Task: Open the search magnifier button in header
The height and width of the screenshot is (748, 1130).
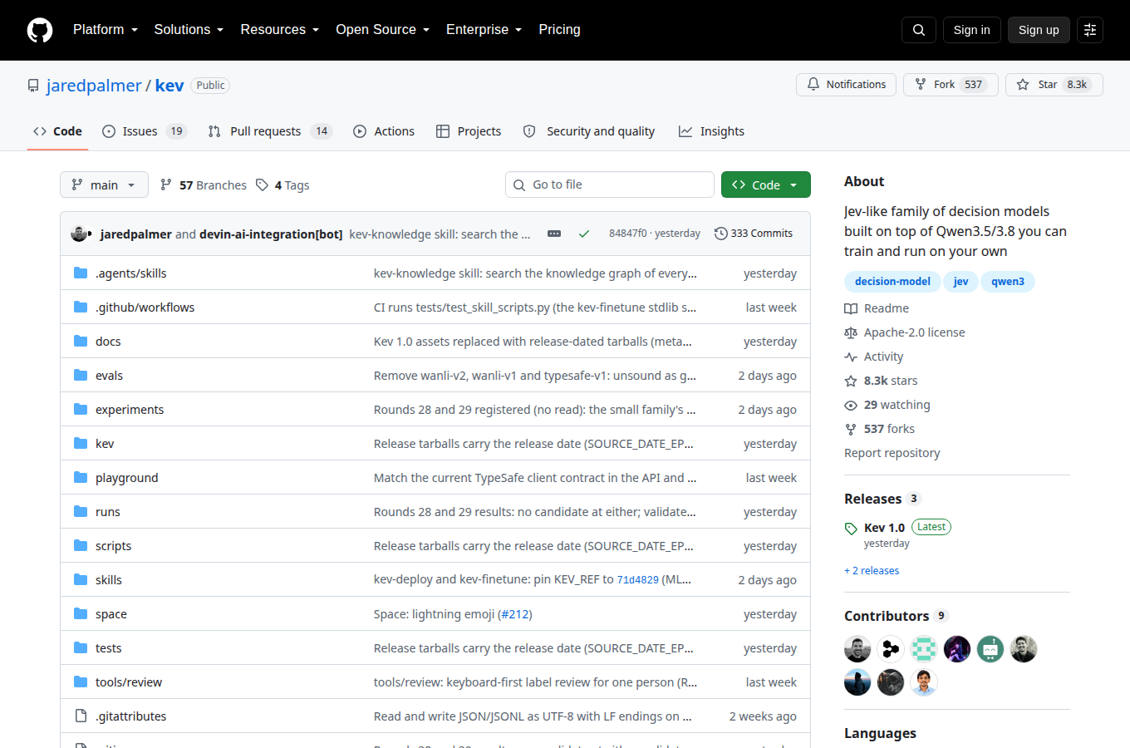Action: pyautogui.click(x=919, y=30)
